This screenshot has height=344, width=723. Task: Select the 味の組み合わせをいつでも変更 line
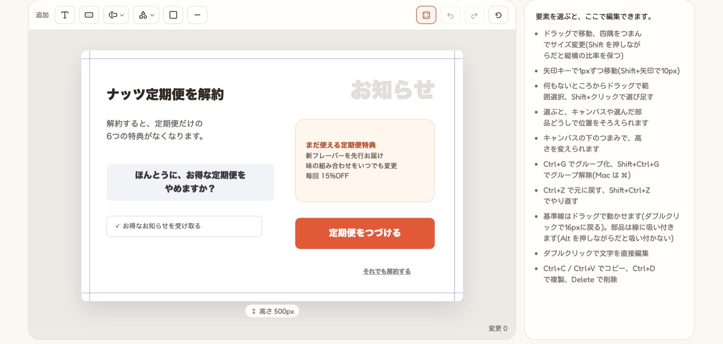click(352, 166)
